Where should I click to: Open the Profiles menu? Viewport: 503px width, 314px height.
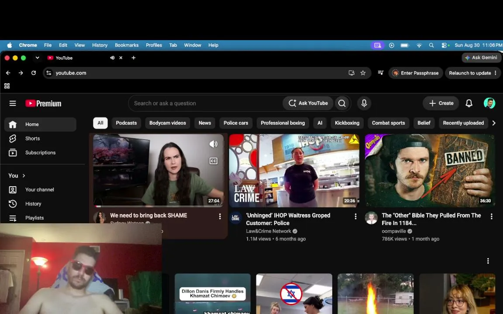click(x=154, y=45)
